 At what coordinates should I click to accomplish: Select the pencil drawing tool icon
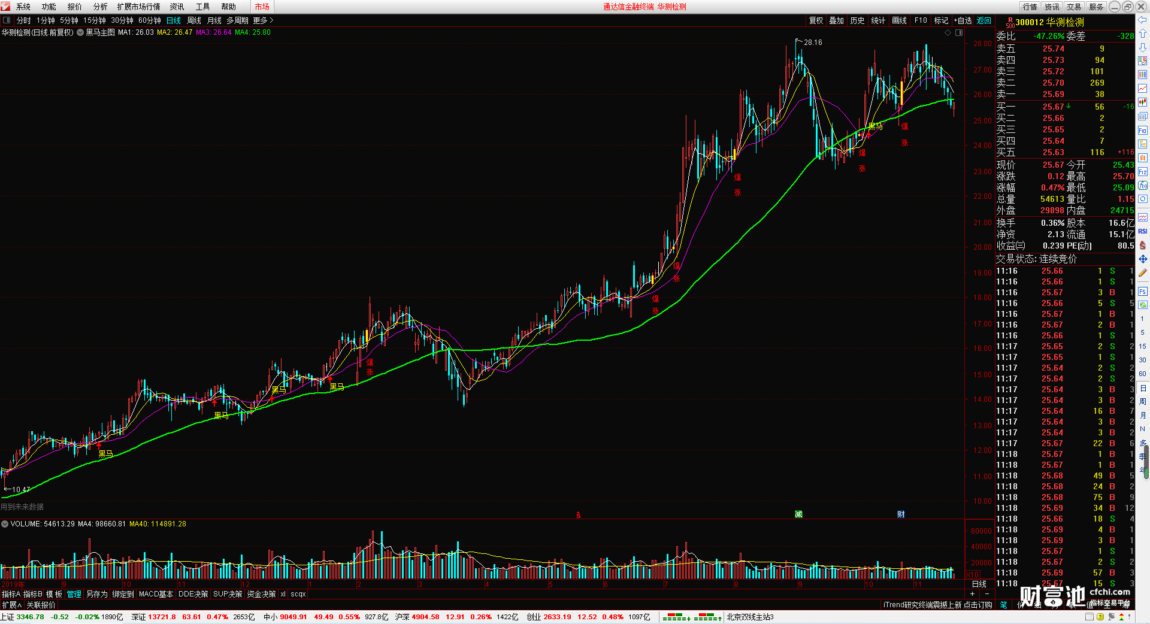pos(1143,272)
